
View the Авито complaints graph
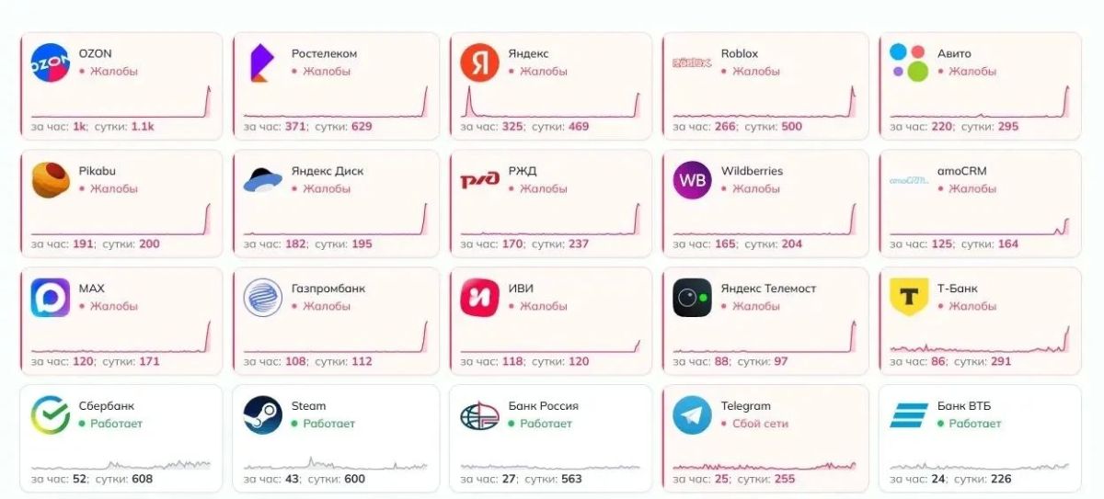point(980,102)
